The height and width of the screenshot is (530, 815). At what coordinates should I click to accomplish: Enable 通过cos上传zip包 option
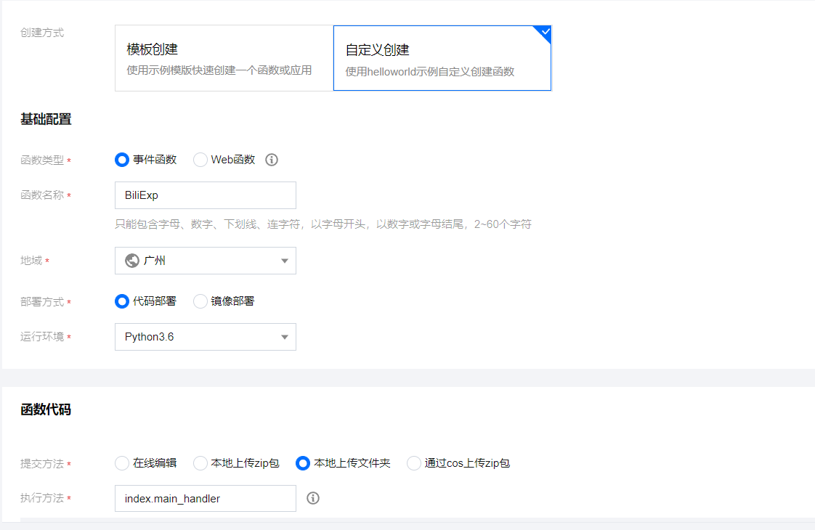tap(413, 463)
